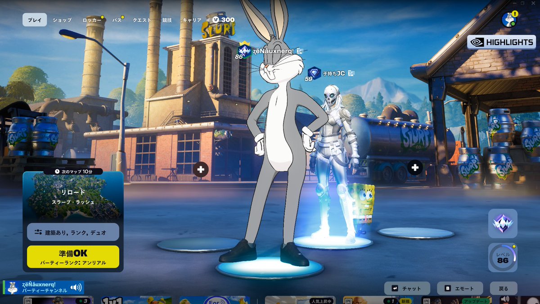The image size is (540, 304).
Task: Click the 準備OK ready button
Action: pos(73,257)
